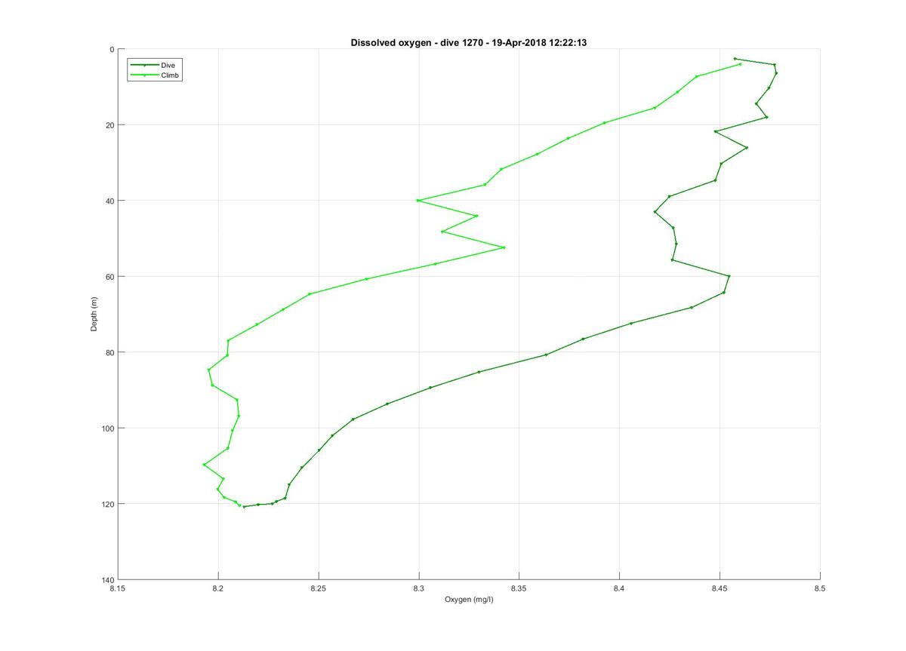The image size is (906, 651).
Task: Click the x-axis tick label 8.5
Action: (x=820, y=588)
